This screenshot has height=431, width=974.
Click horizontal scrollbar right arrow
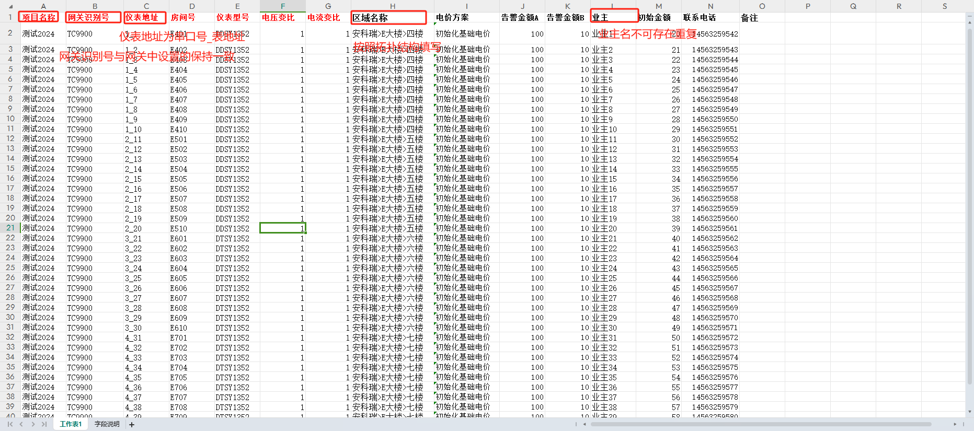click(955, 424)
